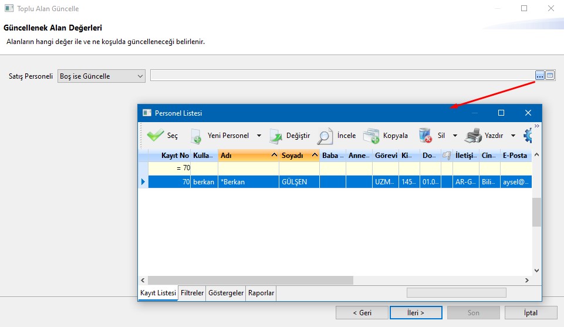Click the ellipsis browse button for Satış Personeli
The height and width of the screenshot is (327, 564).
(540, 76)
